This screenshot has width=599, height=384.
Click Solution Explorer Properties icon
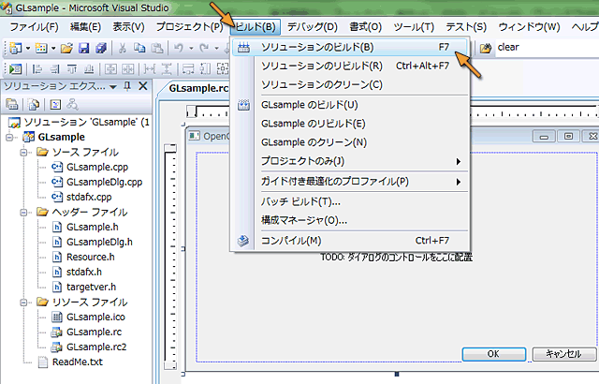click(x=12, y=104)
